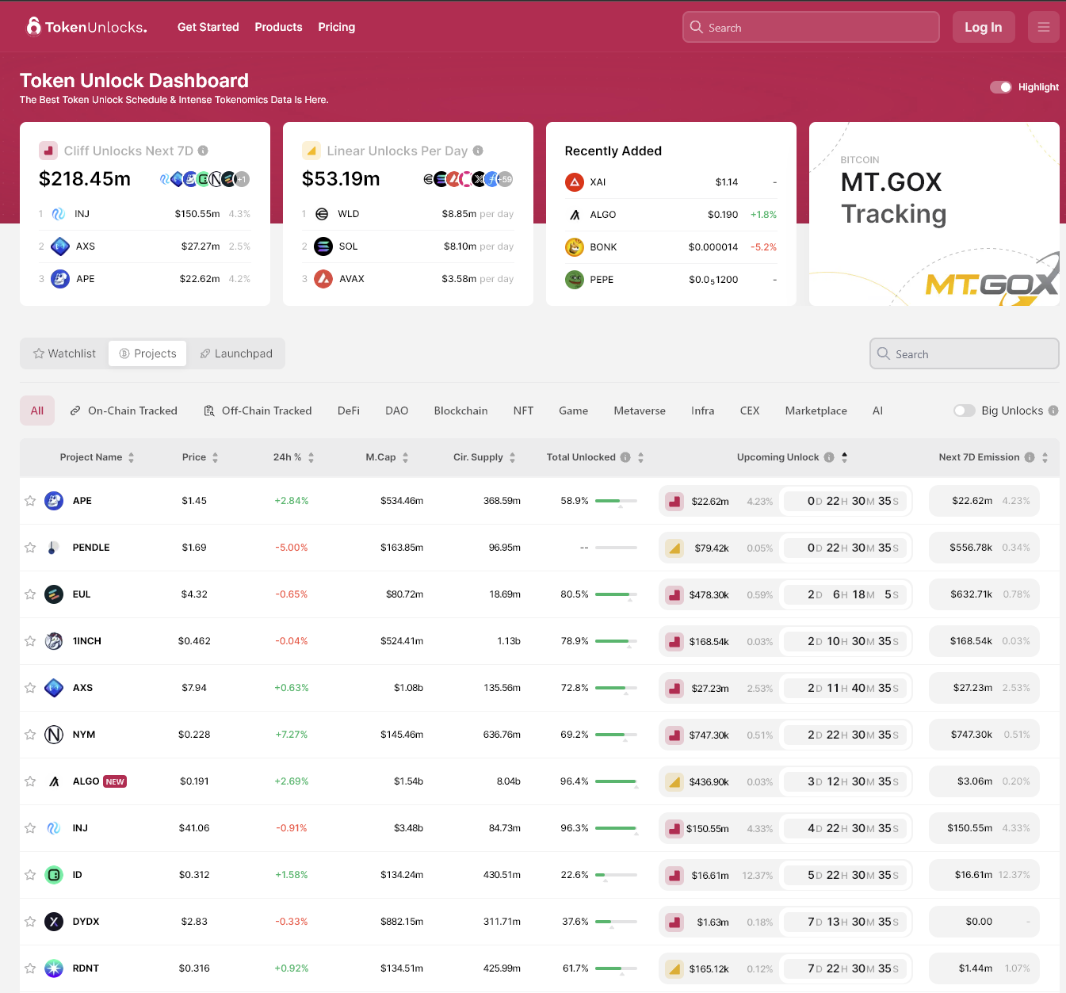The height and width of the screenshot is (993, 1066).
Task: Click APE total unlocked progress bar
Action: click(616, 501)
